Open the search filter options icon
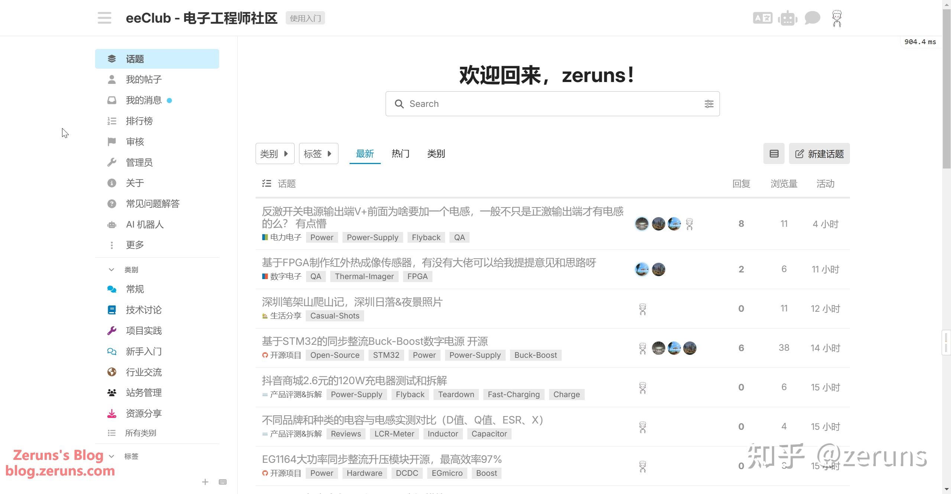This screenshot has width=951, height=494. point(709,104)
